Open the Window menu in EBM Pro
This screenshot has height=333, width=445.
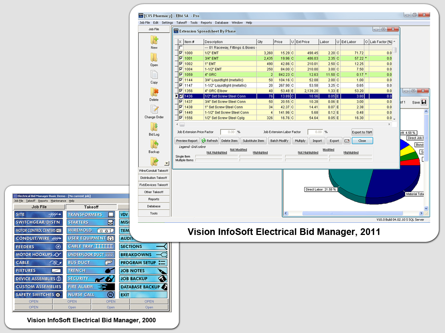[x=237, y=23]
